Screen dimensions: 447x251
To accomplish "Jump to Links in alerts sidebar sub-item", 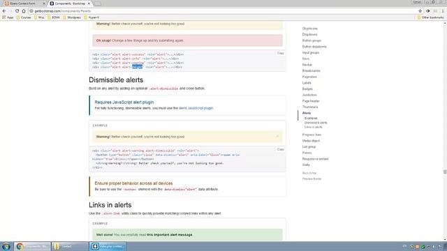I will (314, 127).
